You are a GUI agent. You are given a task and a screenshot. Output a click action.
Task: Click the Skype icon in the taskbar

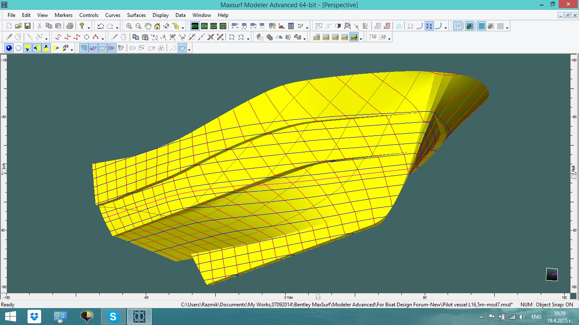point(113,316)
